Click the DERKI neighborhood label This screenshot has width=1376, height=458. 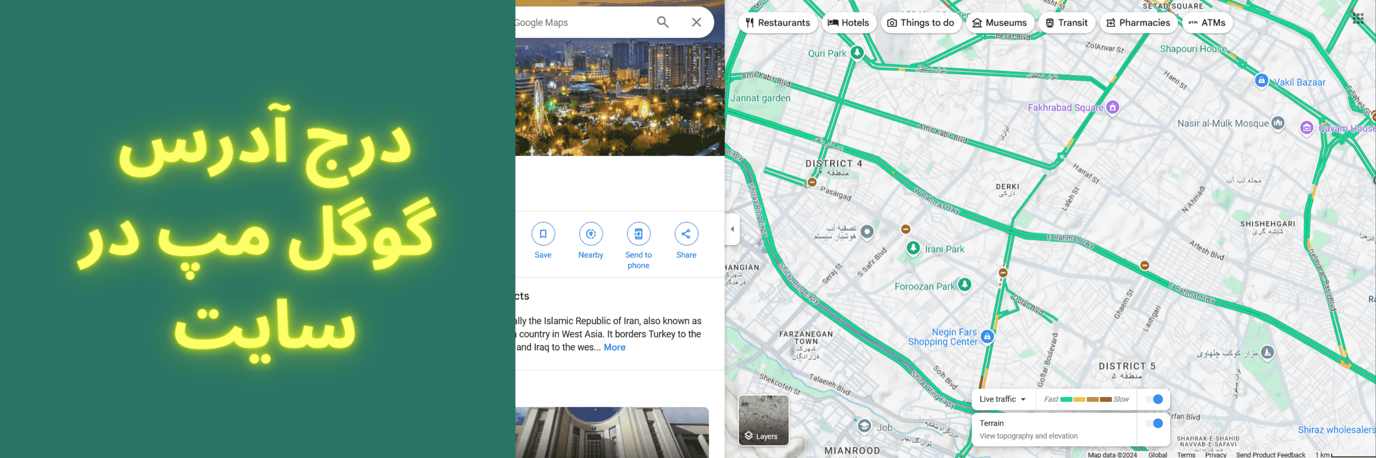1007,186
